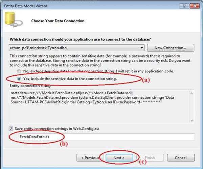Select No, exclude sensitive data option
203x169 pixels.
[19, 71]
